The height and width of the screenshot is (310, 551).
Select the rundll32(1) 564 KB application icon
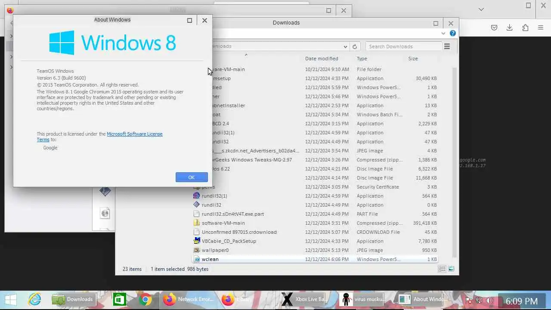pyautogui.click(x=197, y=196)
